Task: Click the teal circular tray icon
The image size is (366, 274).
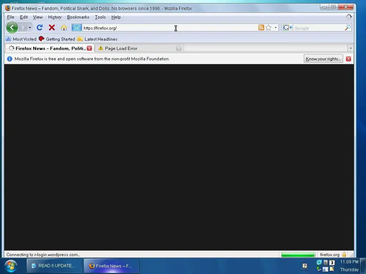Action: (x=319, y=262)
